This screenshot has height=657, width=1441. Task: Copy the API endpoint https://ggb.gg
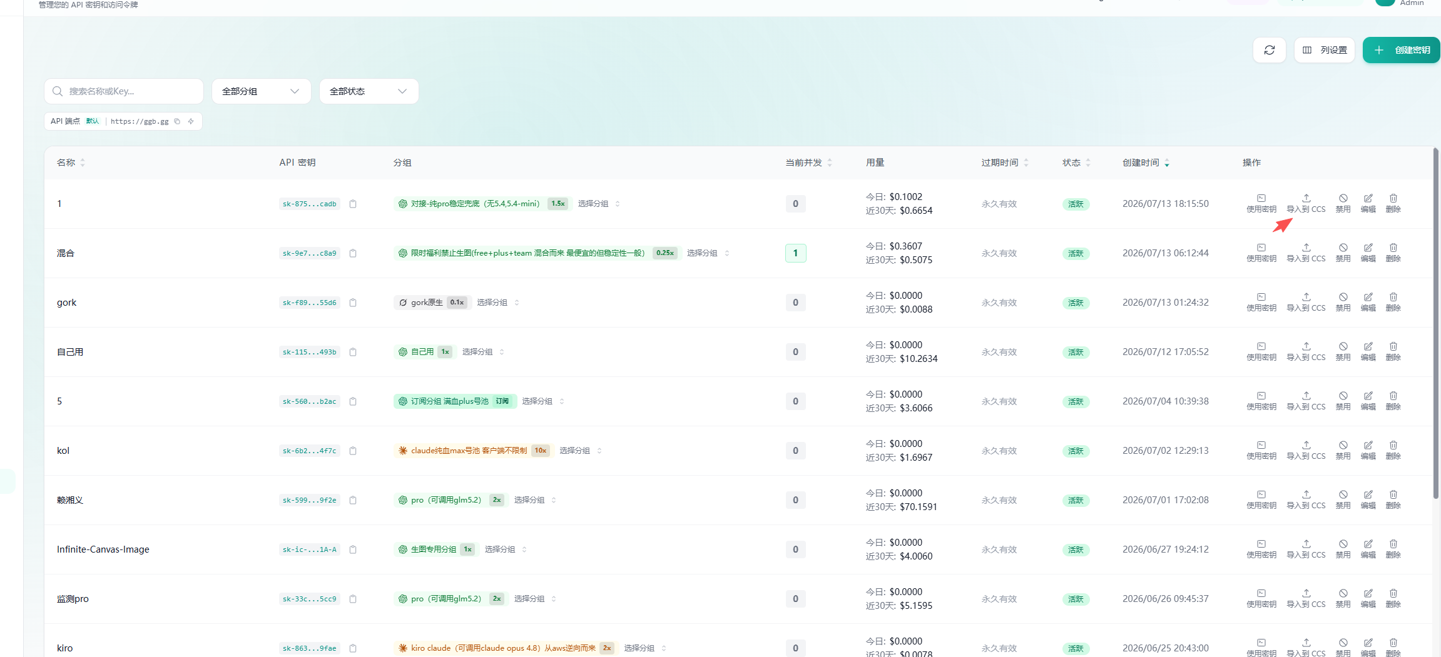(177, 121)
